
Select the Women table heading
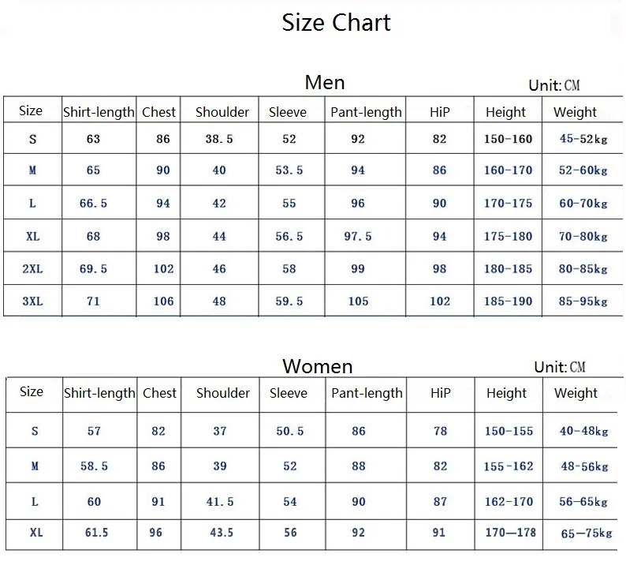[318, 366]
